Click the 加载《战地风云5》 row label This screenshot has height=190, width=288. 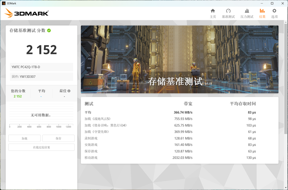[98, 119]
